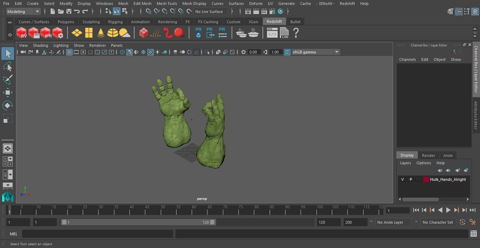The height and width of the screenshot is (248, 480).
Task: Toggle use all lights bulb icon
Action: 157,52
